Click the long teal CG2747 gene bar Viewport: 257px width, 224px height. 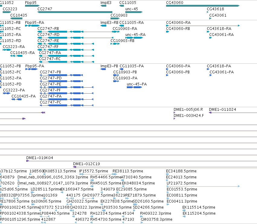pyautogui.click(x=75, y=12)
